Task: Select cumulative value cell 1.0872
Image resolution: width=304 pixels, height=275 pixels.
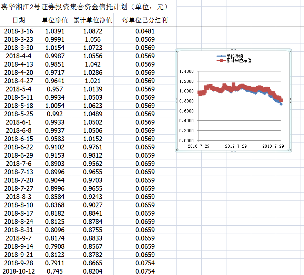Action: pos(93,31)
